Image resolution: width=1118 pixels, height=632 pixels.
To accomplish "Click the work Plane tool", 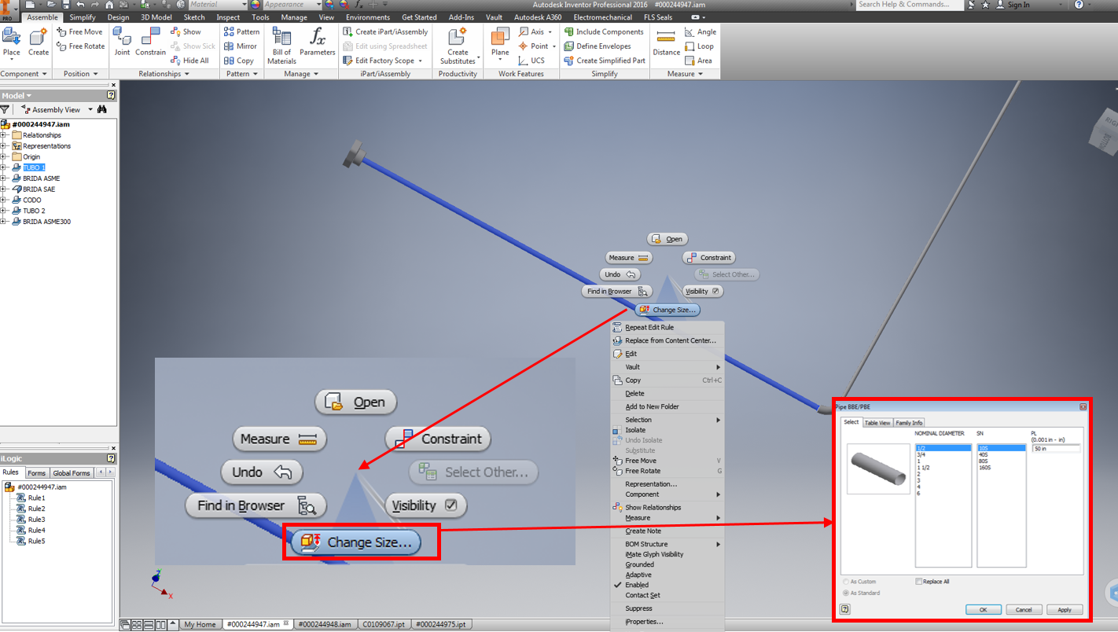I will [500, 41].
